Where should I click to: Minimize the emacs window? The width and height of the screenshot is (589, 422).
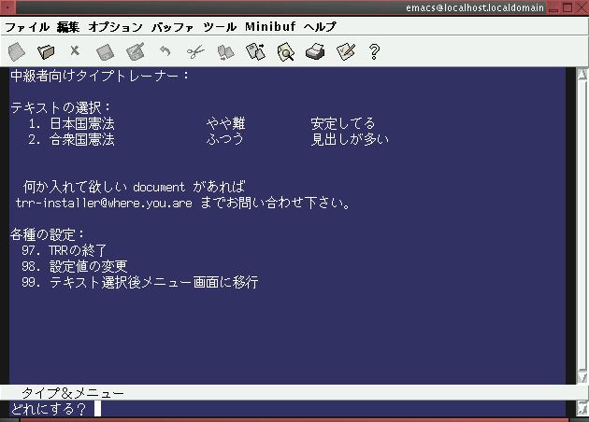point(553,7)
